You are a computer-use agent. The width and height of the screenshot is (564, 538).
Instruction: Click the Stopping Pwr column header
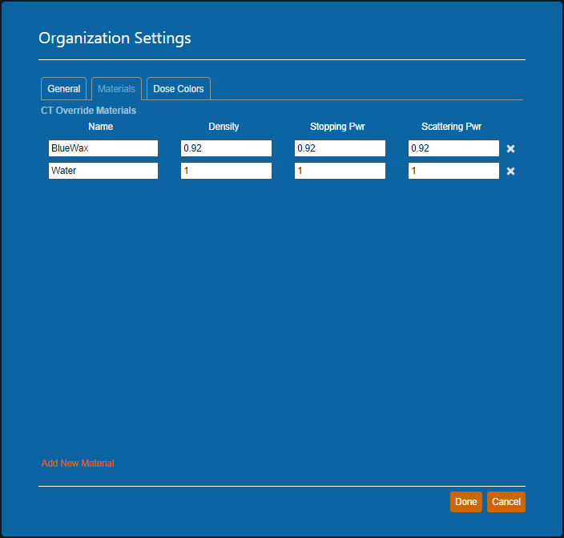337,127
